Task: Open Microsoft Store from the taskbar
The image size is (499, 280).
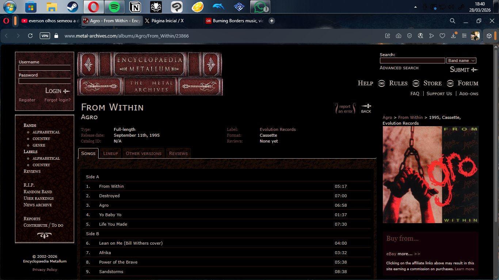Action: click(x=31, y=7)
